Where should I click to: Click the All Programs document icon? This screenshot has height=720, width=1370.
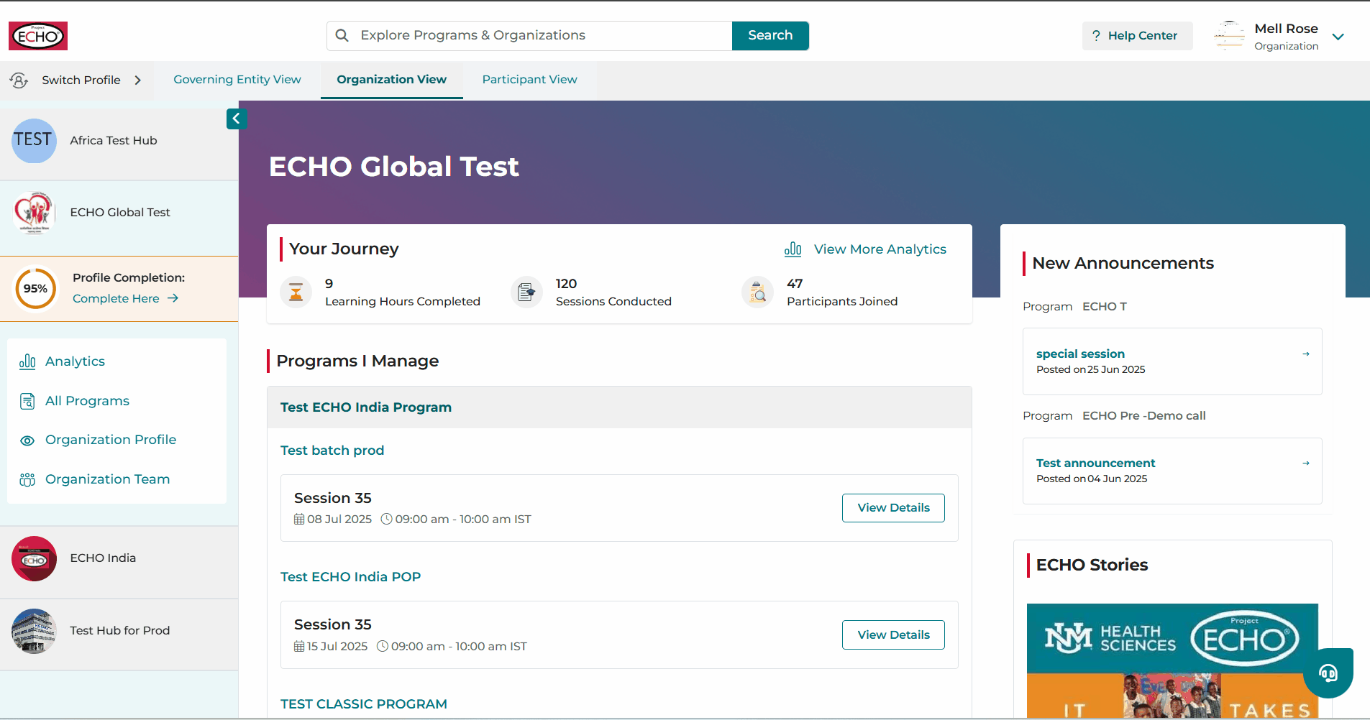27,401
